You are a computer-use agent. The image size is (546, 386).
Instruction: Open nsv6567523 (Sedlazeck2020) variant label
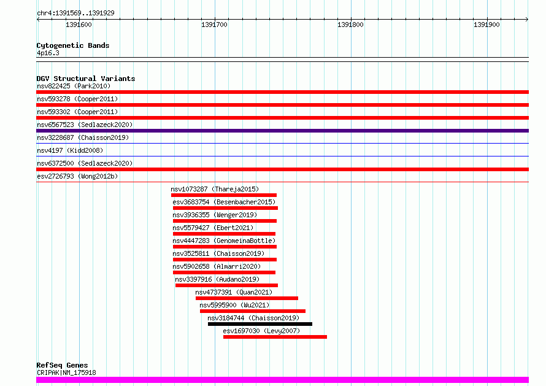(85, 125)
